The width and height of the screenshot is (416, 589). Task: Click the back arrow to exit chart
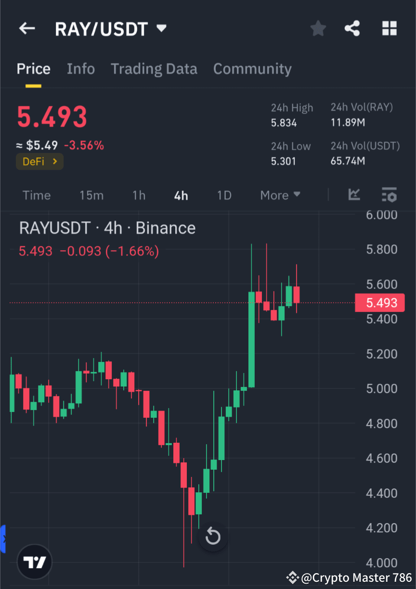[26, 28]
